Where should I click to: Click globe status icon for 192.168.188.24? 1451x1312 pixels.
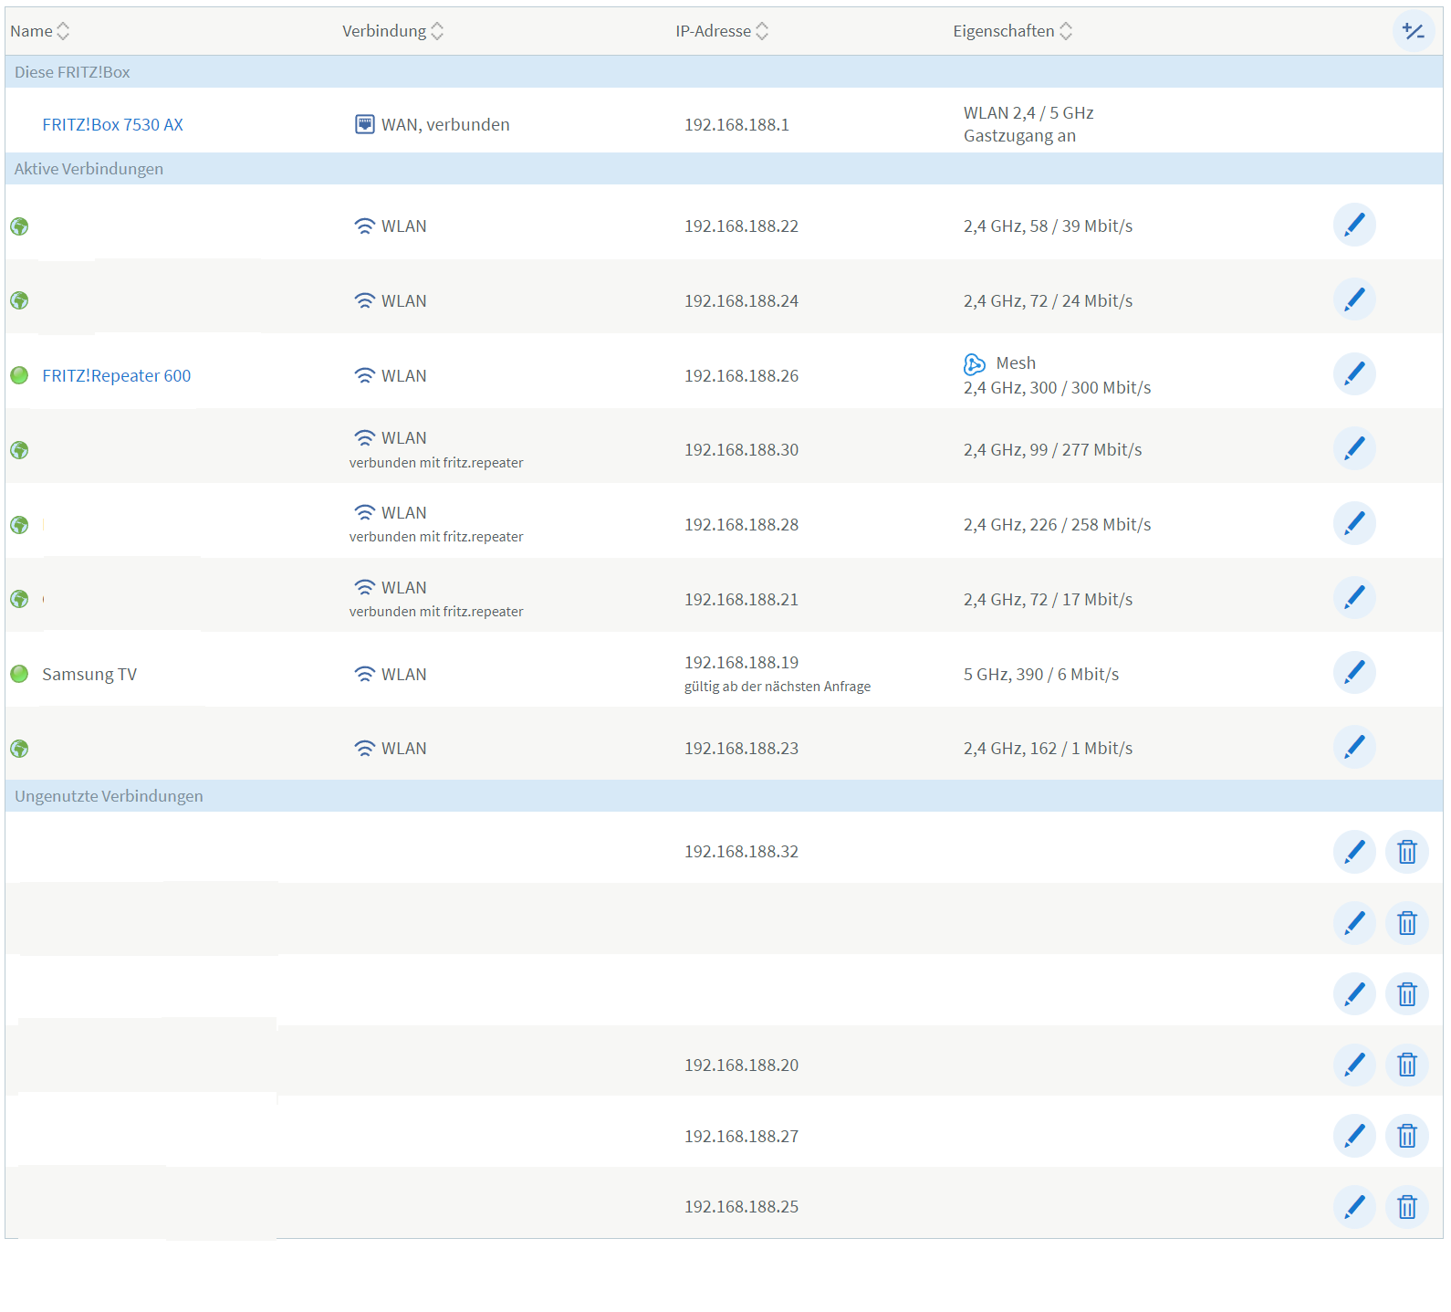pyautogui.click(x=19, y=300)
